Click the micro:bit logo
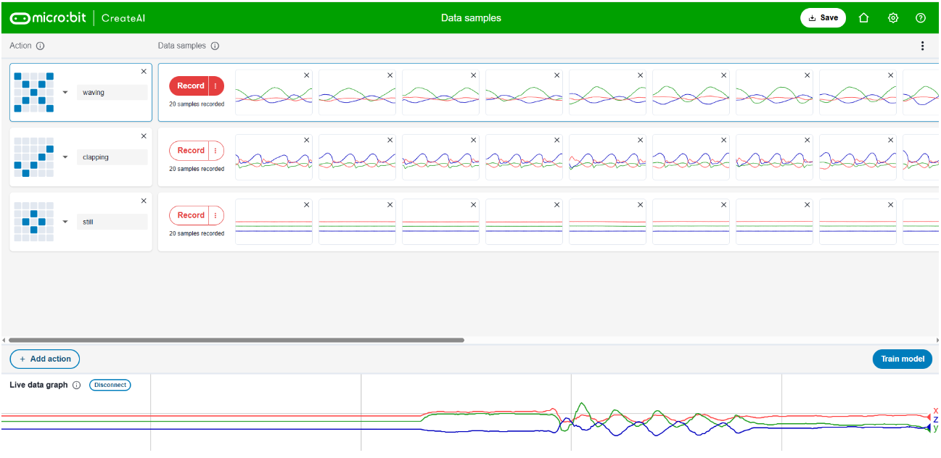The height and width of the screenshot is (458, 941). (x=49, y=18)
